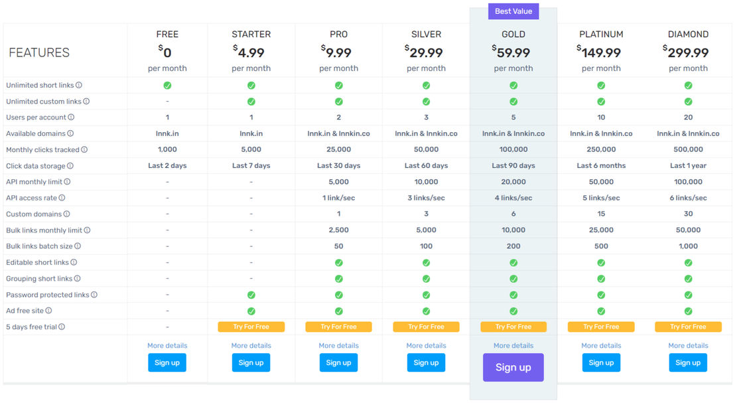
Task: Click 'Last 6 months' storage value
Action: tap(602, 165)
